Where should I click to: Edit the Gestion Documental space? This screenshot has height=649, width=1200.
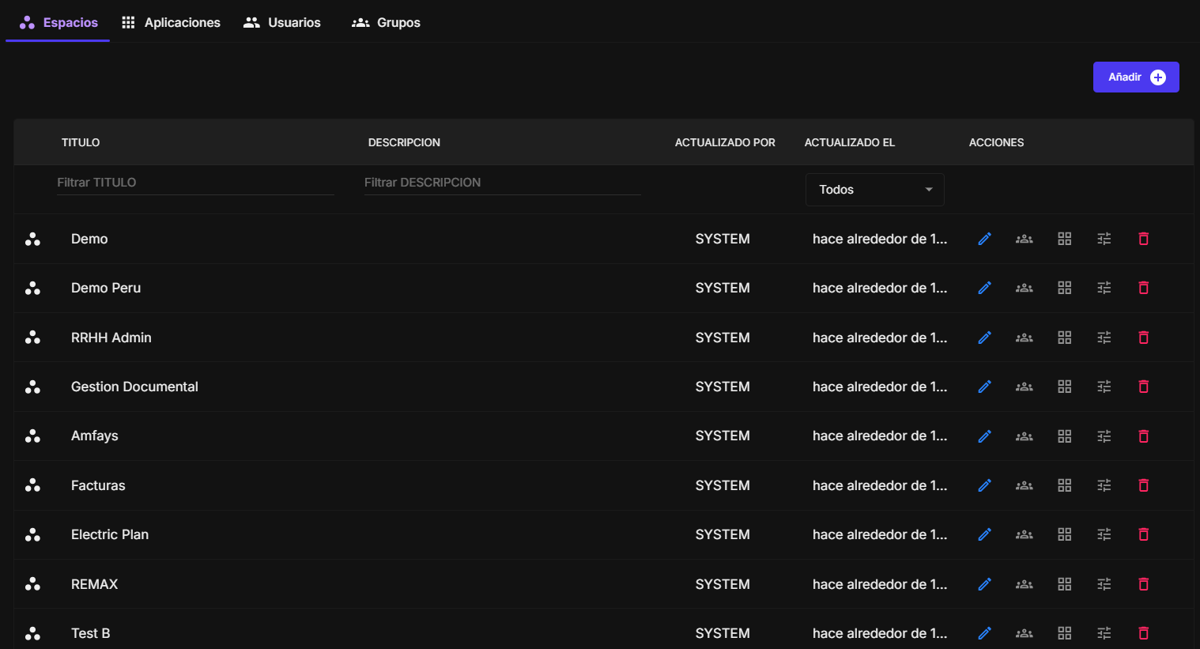pyautogui.click(x=984, y=387)
